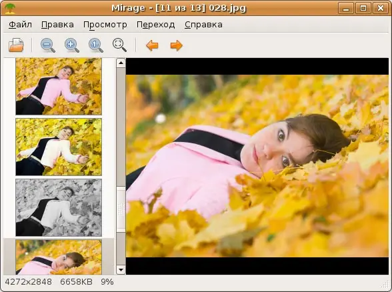Open the Файл menu
This screenshot has width=392, height=292.
(x=20, y=25)
